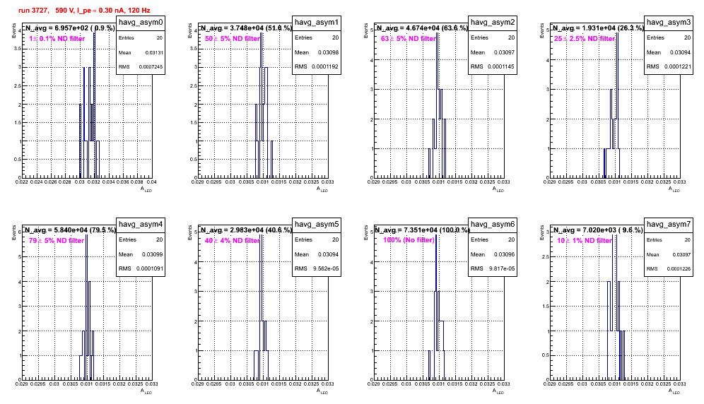Click the '1± 0.1% ND filter' label
The height and width of the screenshot is (404, 704).
point(57,39)
